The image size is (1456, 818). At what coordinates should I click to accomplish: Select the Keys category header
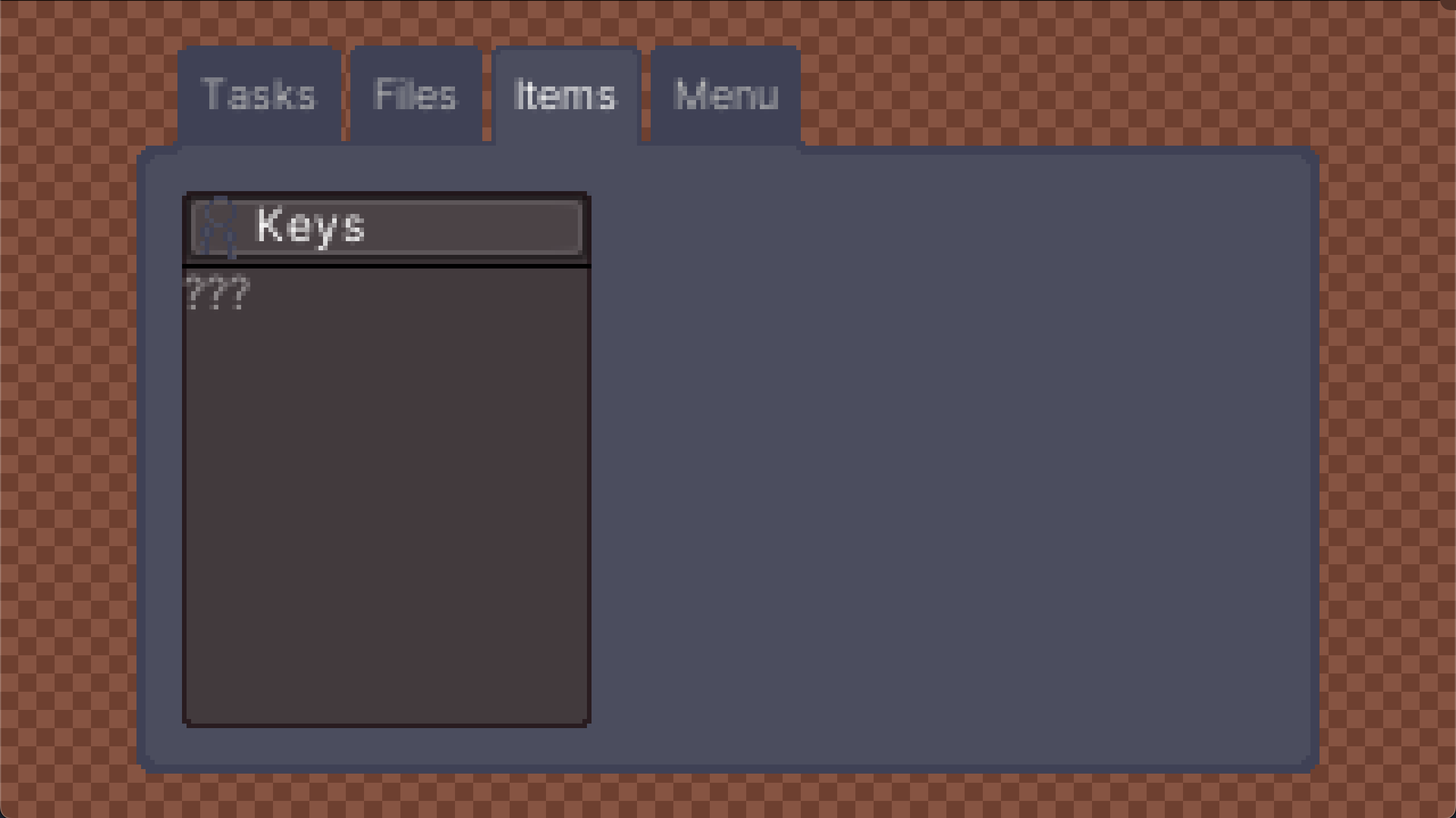pos(387,228)
